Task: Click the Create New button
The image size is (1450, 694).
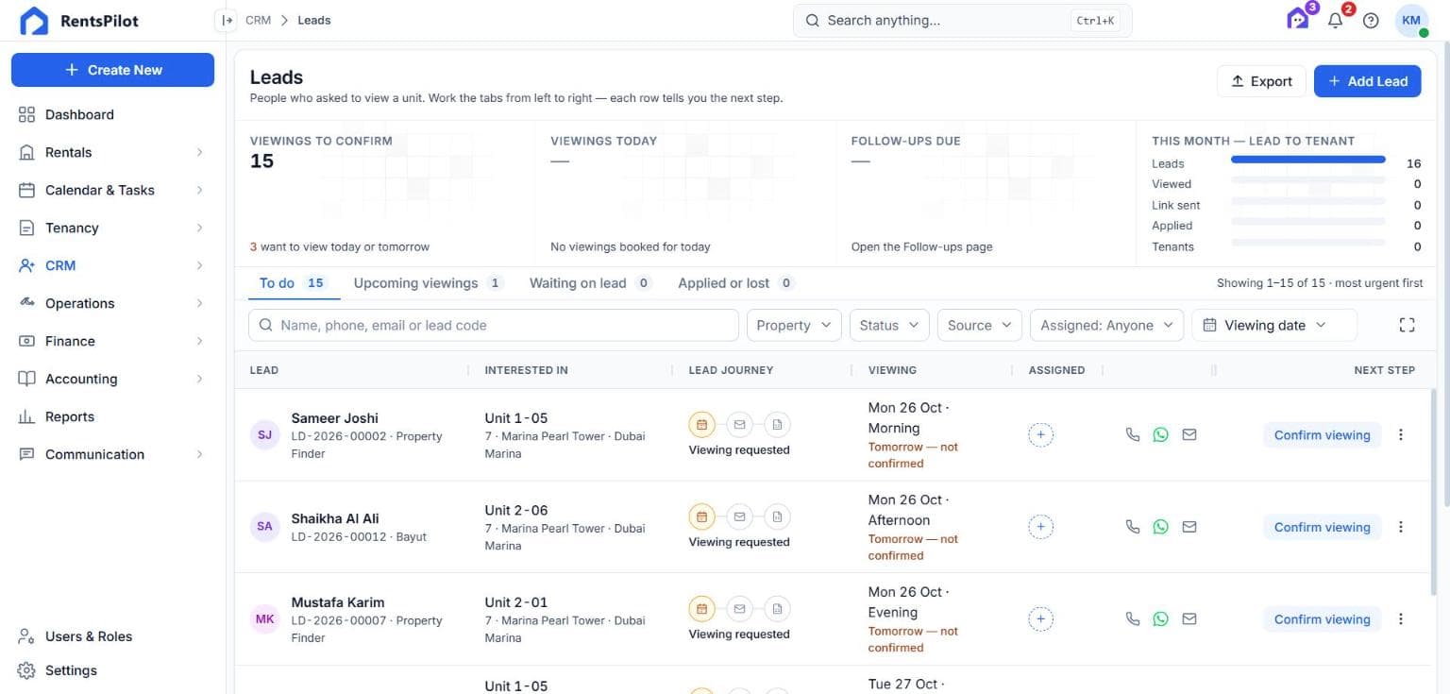Action: click(112, 70)
